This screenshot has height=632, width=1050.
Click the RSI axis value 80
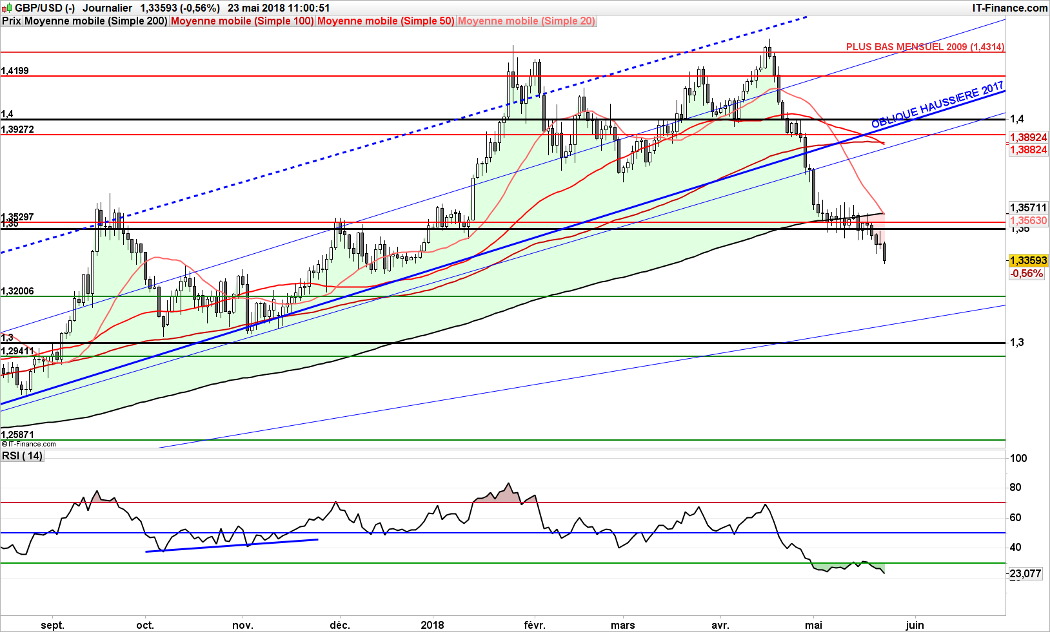(x=1016, y=488)
